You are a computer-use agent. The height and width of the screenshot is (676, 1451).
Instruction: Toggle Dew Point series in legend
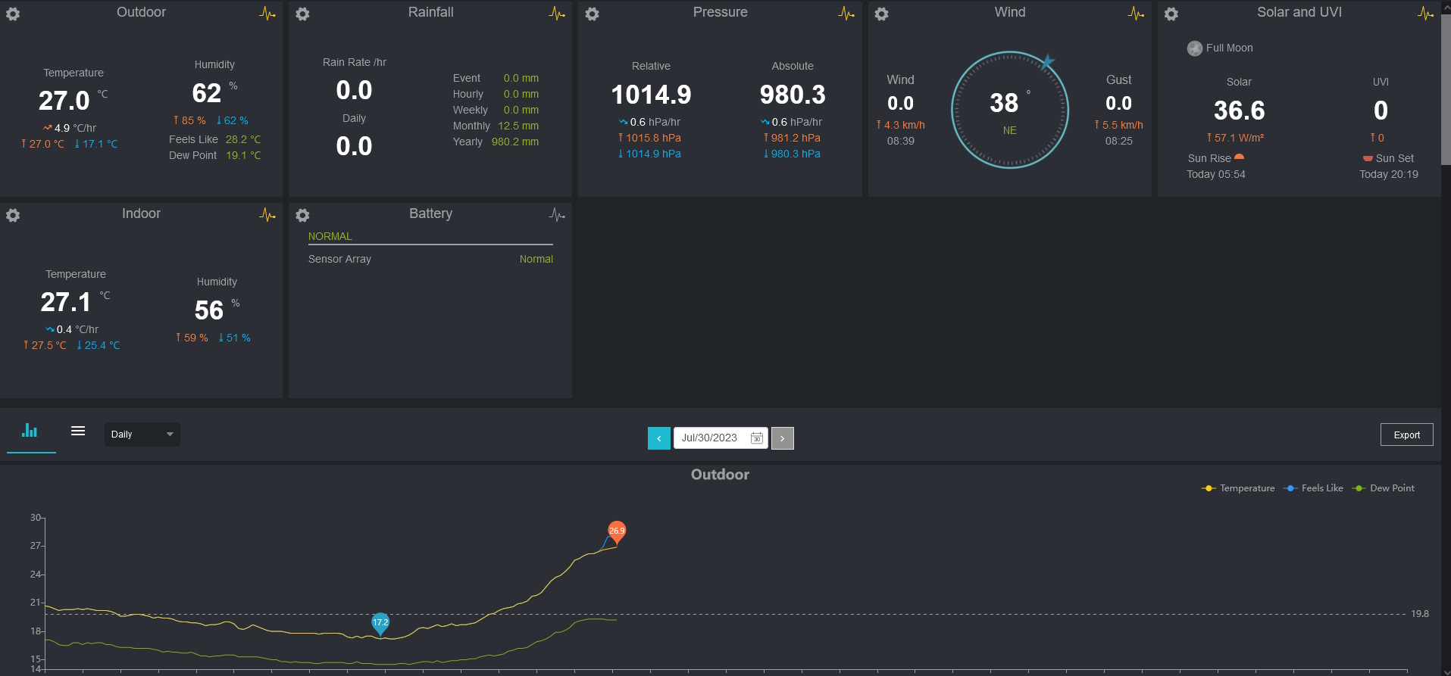(x=1383, y=488)
